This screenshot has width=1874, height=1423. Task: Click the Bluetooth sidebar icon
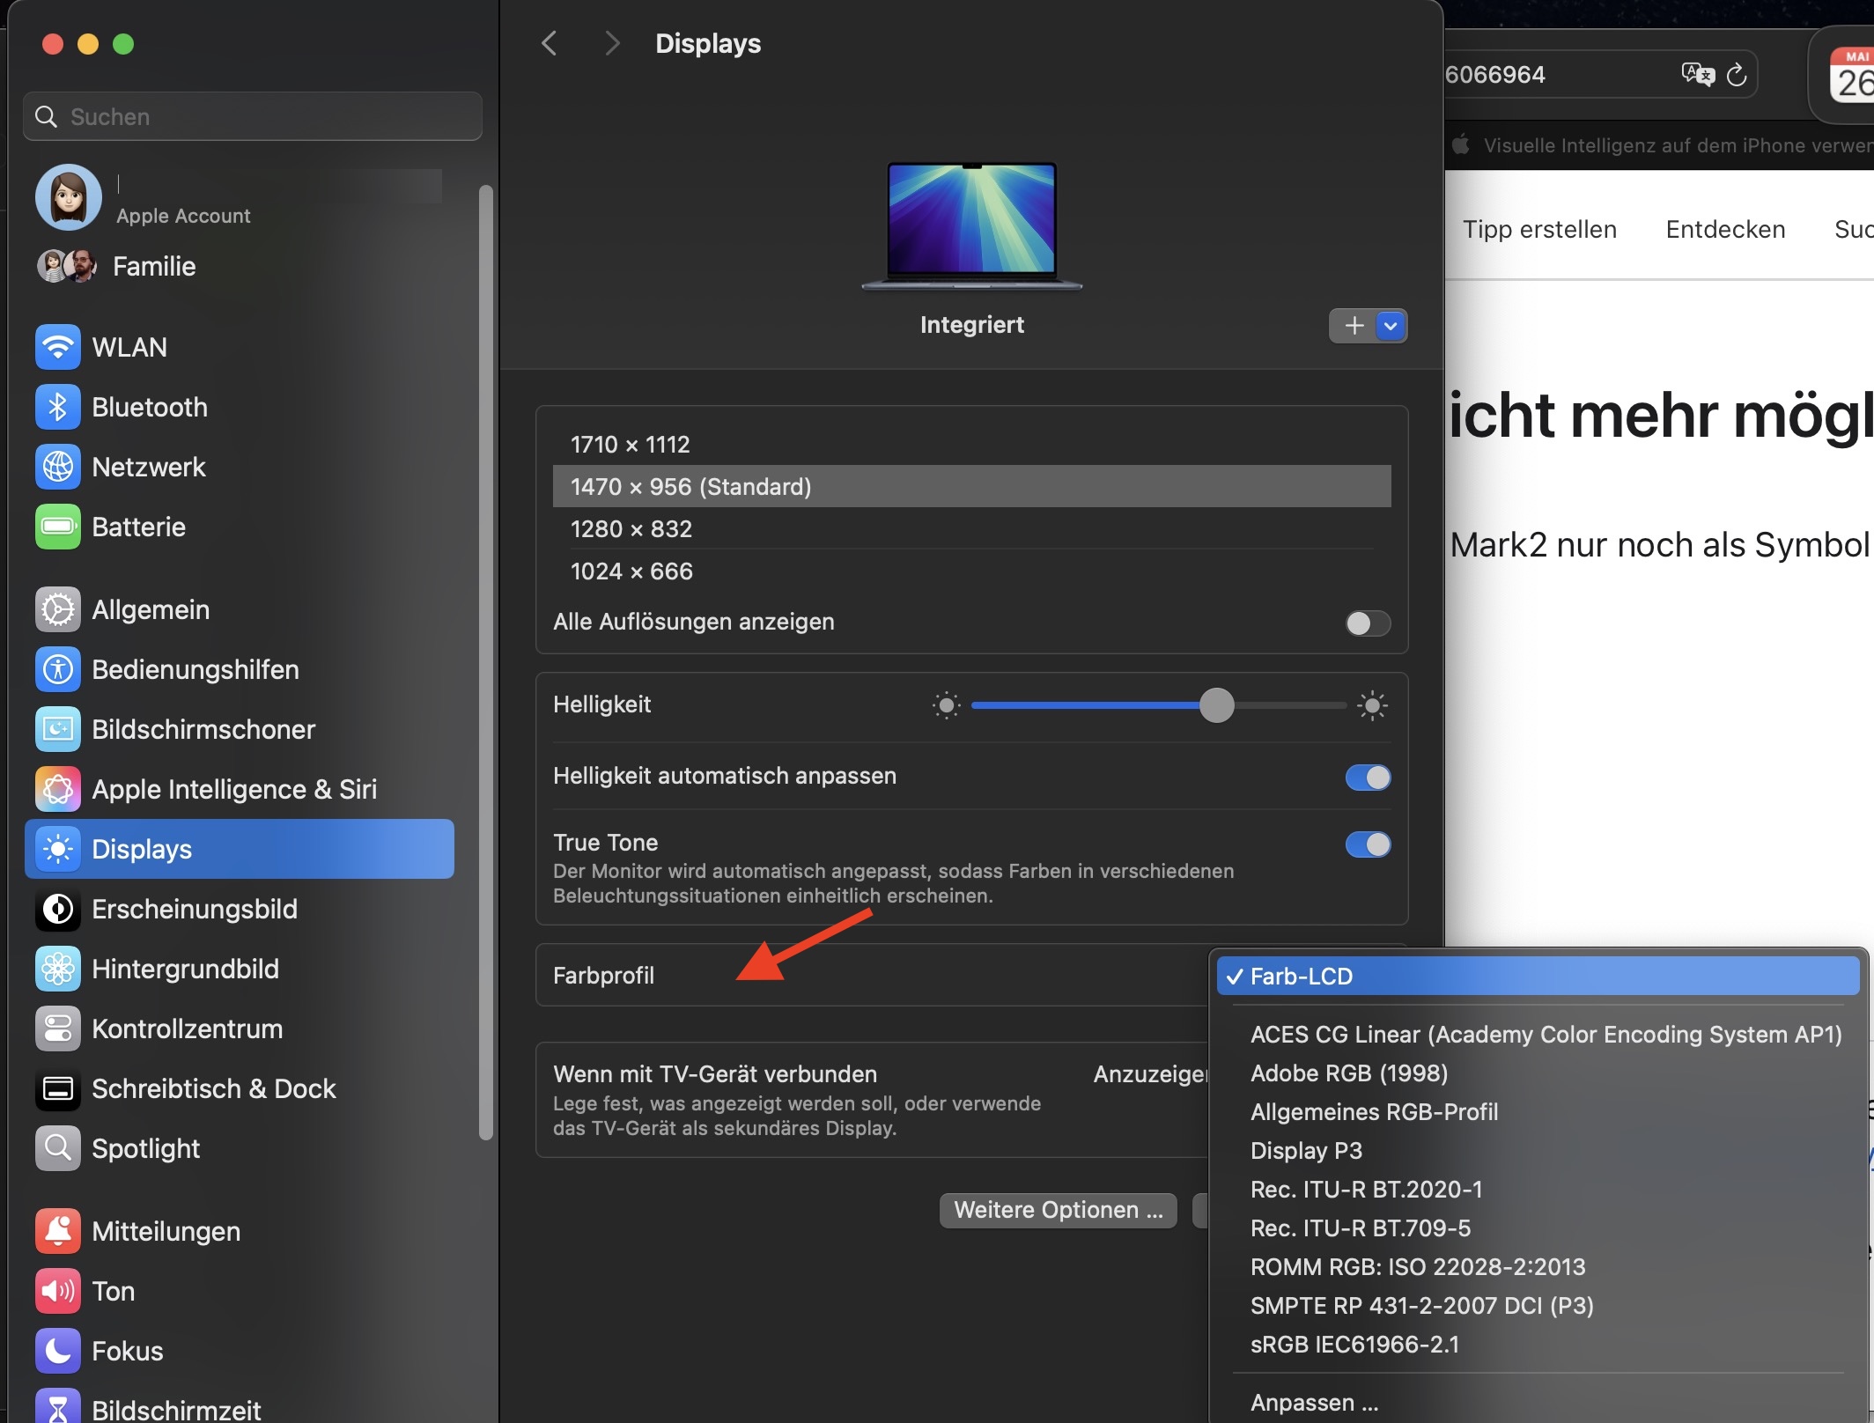(x=58, y=407)
